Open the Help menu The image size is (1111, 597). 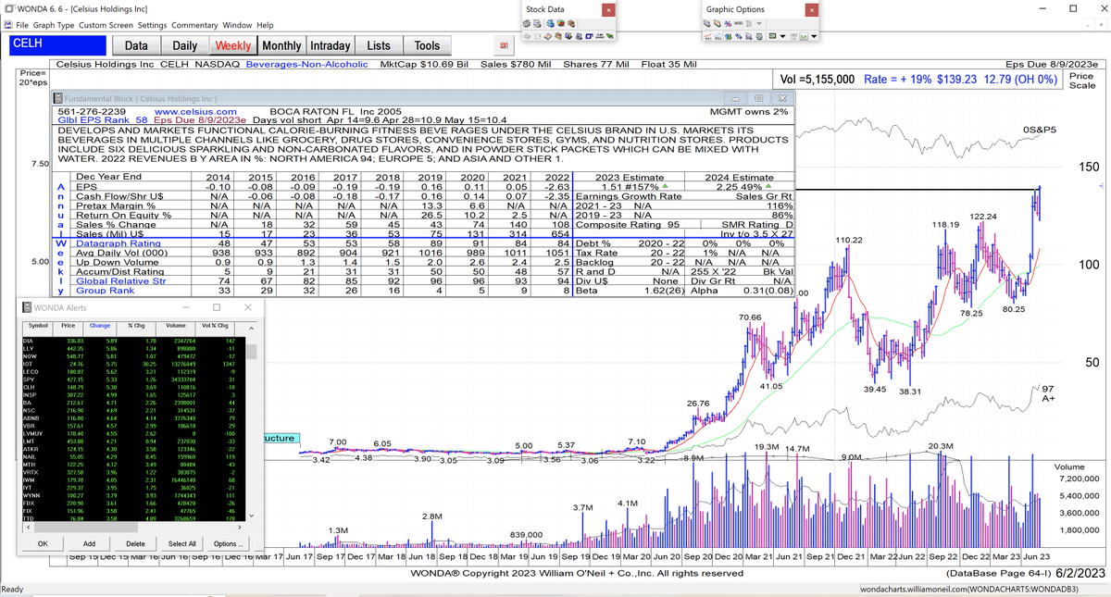[x=265, y=24]
